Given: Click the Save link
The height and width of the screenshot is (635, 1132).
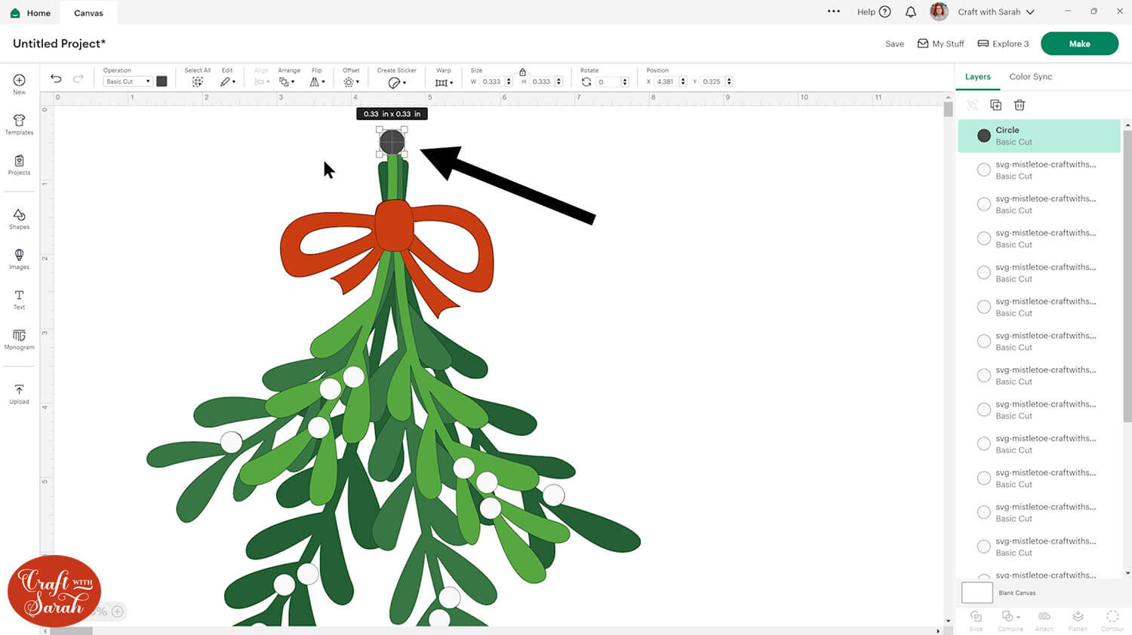Looking at the screenshot, I should 894,44.
